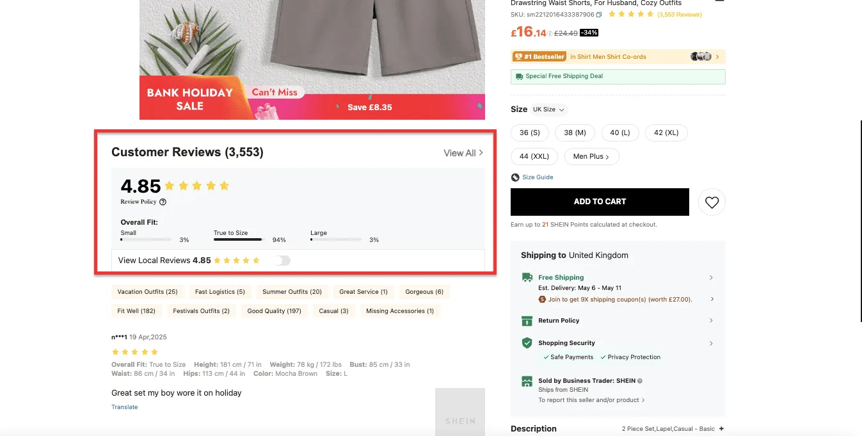Click the 'Great set my boy wore it on holiday' text
The height and width of the screenshot is (436, 862).
pos(177,393)
